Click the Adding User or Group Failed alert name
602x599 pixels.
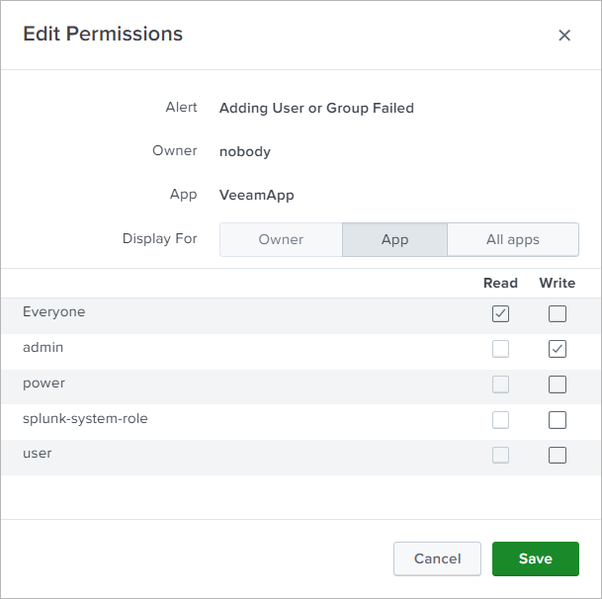click(x=316, y=108)
